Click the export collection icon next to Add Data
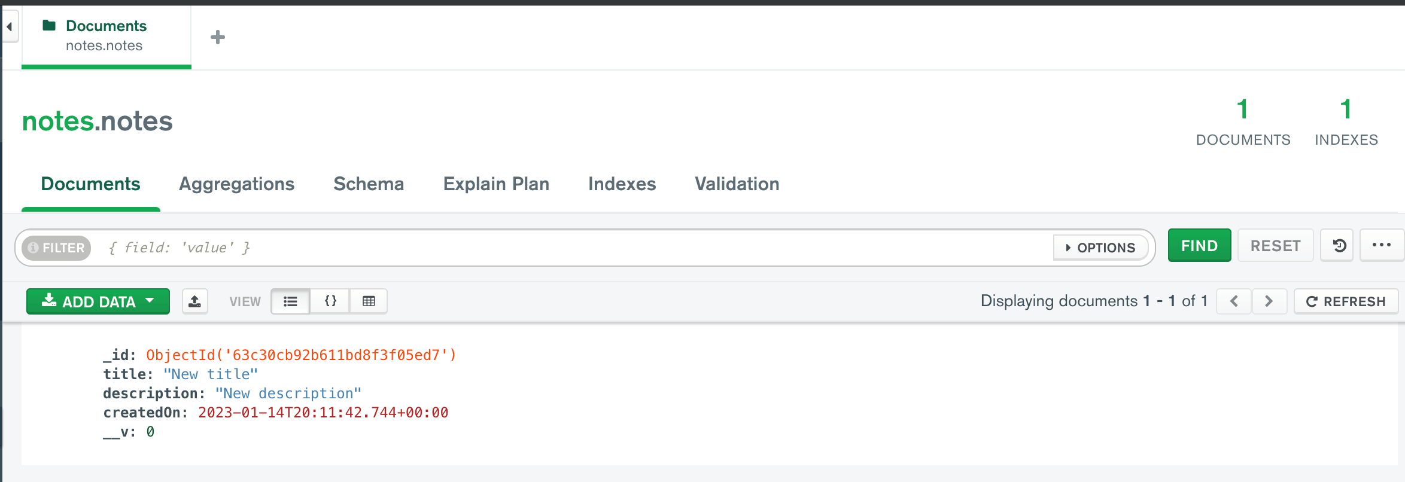Screen dimensions: 1405x482 (195, 301)
